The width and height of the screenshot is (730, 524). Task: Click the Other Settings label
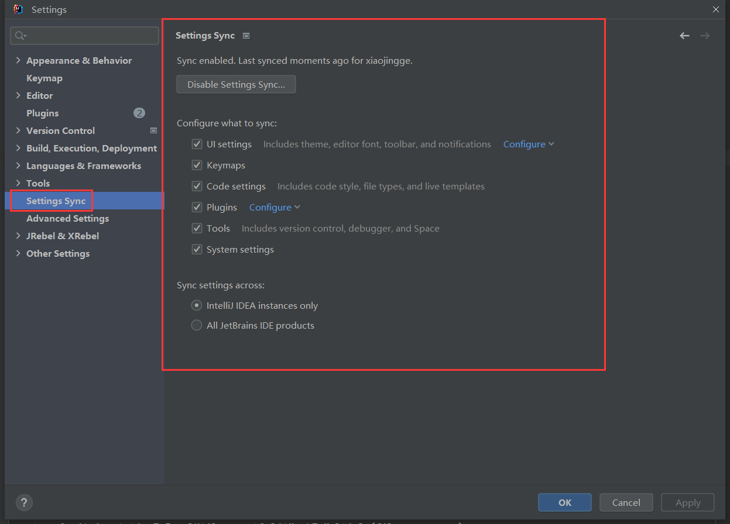click(58, 253)
